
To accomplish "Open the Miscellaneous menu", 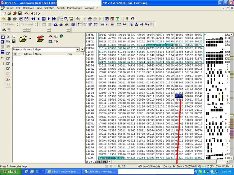I will (x=75, y=8).
